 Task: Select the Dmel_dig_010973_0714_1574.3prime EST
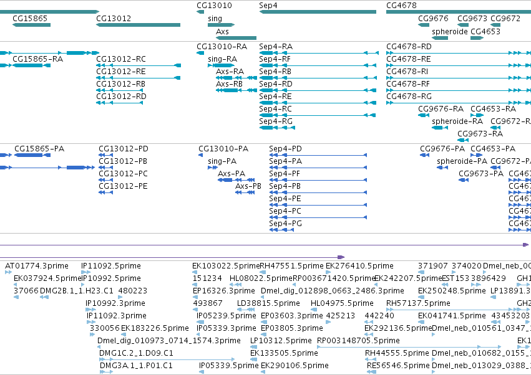(x=169, y=341)
